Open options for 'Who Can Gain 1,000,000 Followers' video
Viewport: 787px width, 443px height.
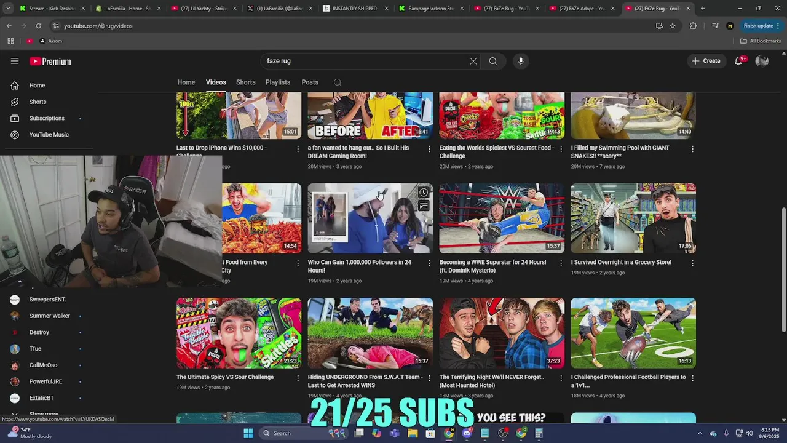[430, 263]
